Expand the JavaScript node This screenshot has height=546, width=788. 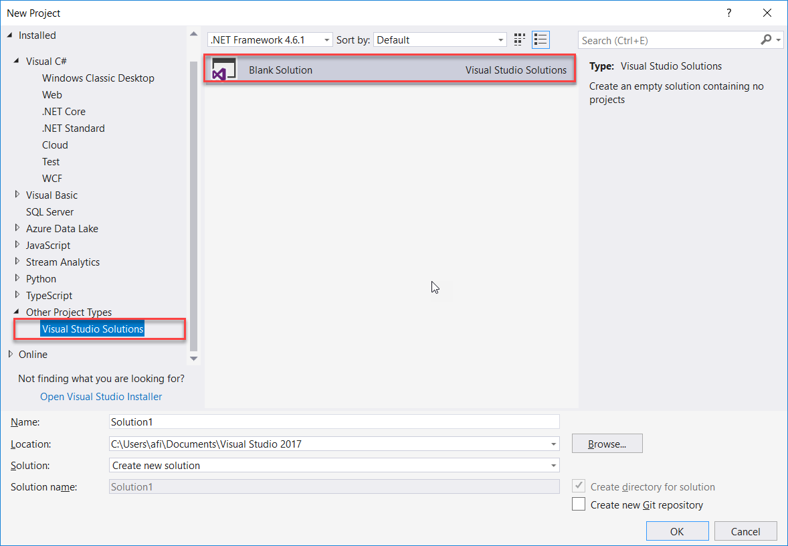pyautogui.click(x=17, y=245)
